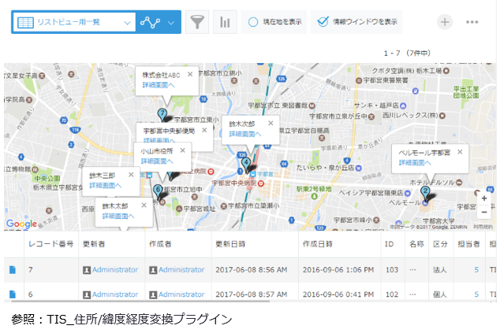Open 作成者 Administrator link in record 7
This screenshot has width=504, height=333.
[181, 270]
